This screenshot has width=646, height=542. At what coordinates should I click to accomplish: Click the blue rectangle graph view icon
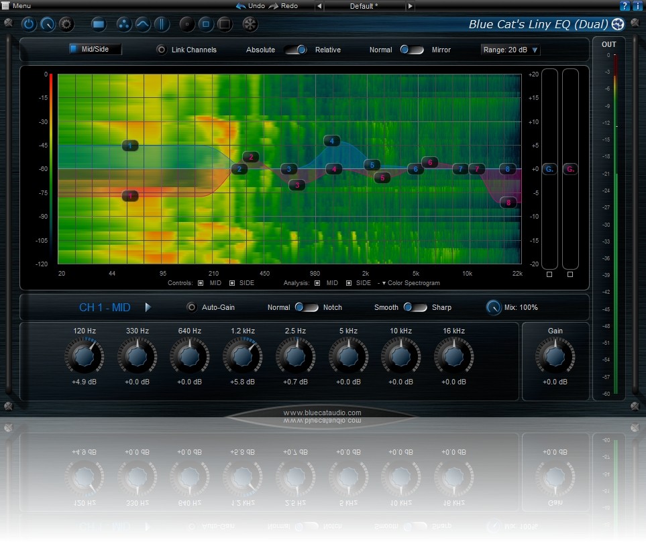point(99,24)
